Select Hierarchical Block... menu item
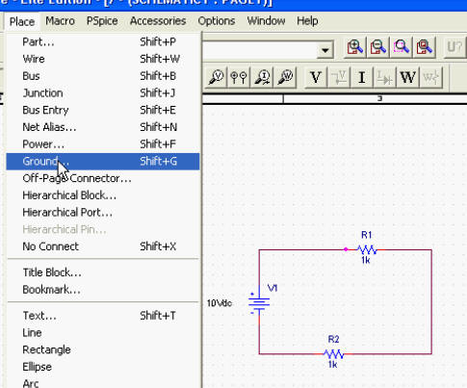This screenshot has height=388, width=467. click(103, 195)
